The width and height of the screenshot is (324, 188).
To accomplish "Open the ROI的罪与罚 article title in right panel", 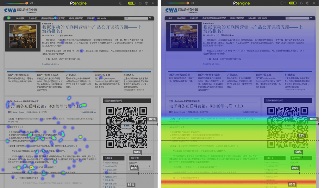I will click(x=206, y=106).
